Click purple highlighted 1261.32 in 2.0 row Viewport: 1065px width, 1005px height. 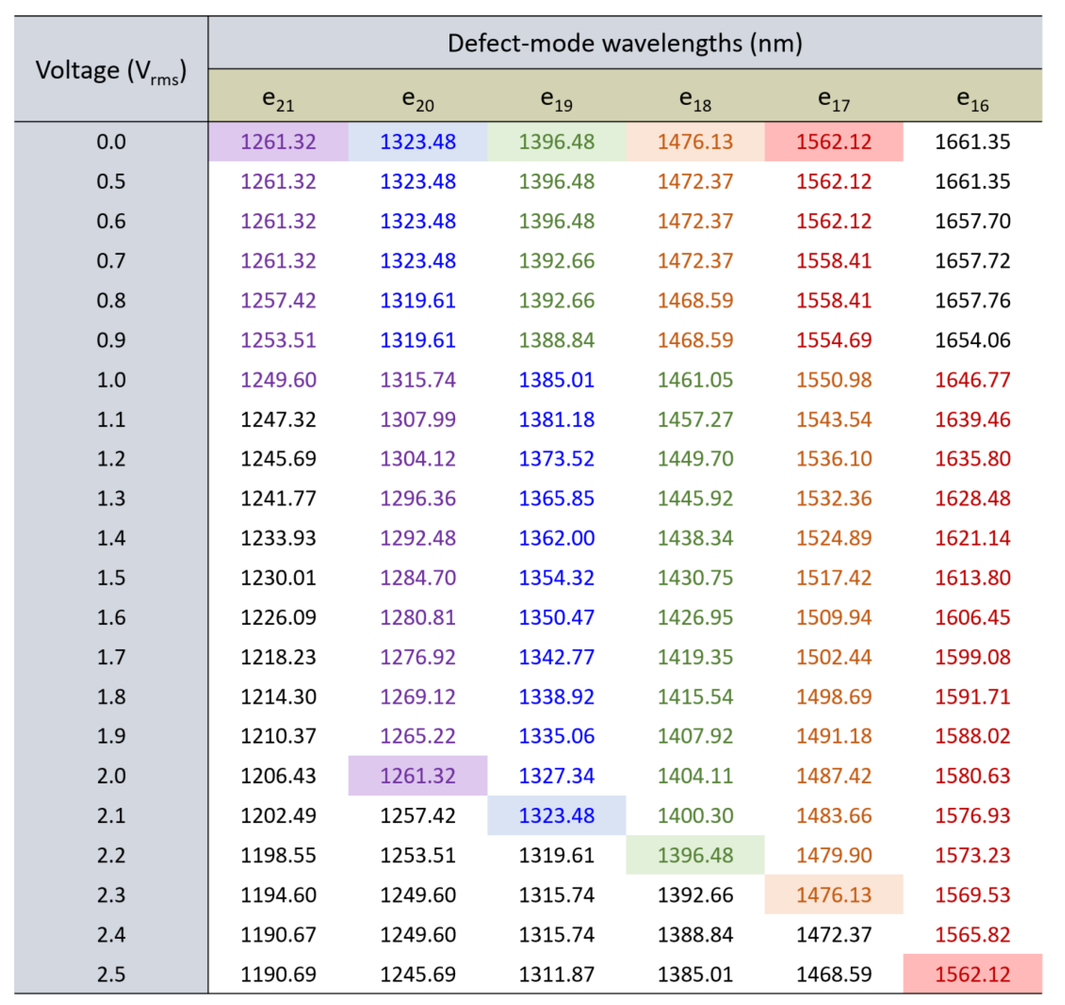[x=417, y=776]
